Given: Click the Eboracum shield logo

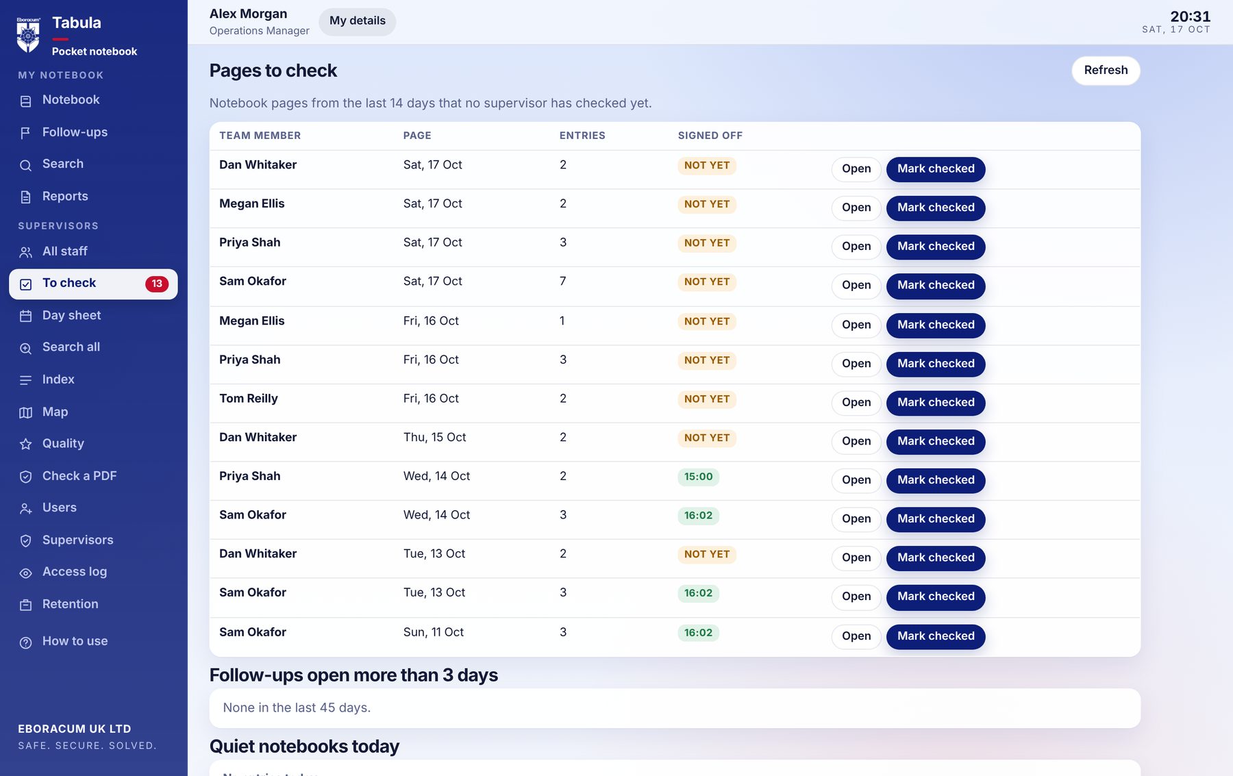Looking at the screenshot, I should [x=28, y=34].
